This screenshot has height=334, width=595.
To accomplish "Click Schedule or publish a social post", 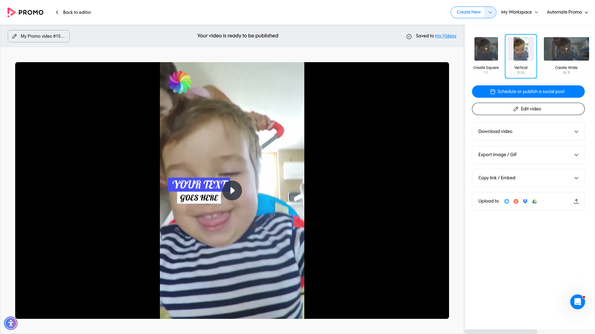I will tap(528, 91).
